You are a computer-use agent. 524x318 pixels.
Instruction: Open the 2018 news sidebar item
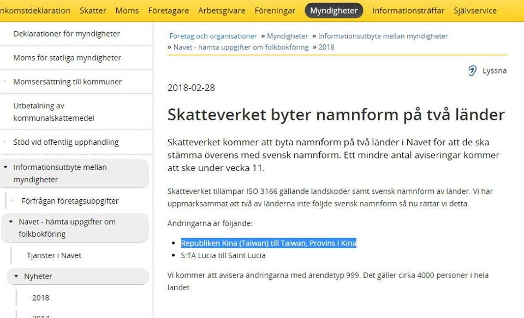41,298
